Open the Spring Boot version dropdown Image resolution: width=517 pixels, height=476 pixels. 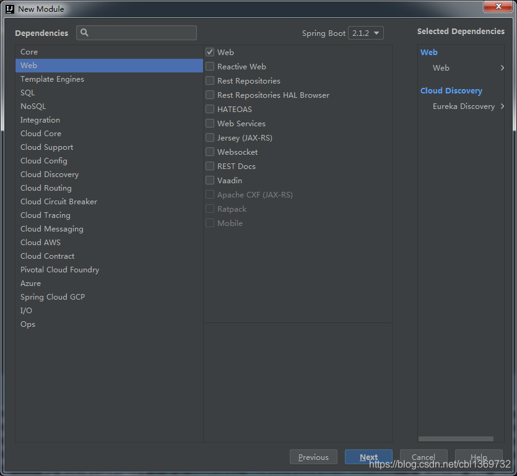point(366,33)
